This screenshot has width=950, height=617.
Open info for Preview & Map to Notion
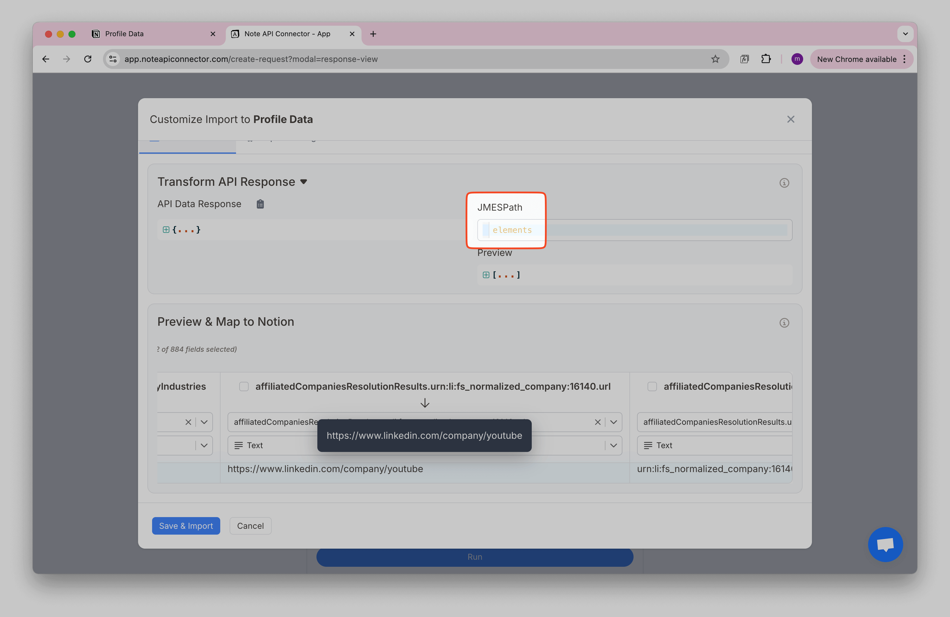tap(784, 323)
